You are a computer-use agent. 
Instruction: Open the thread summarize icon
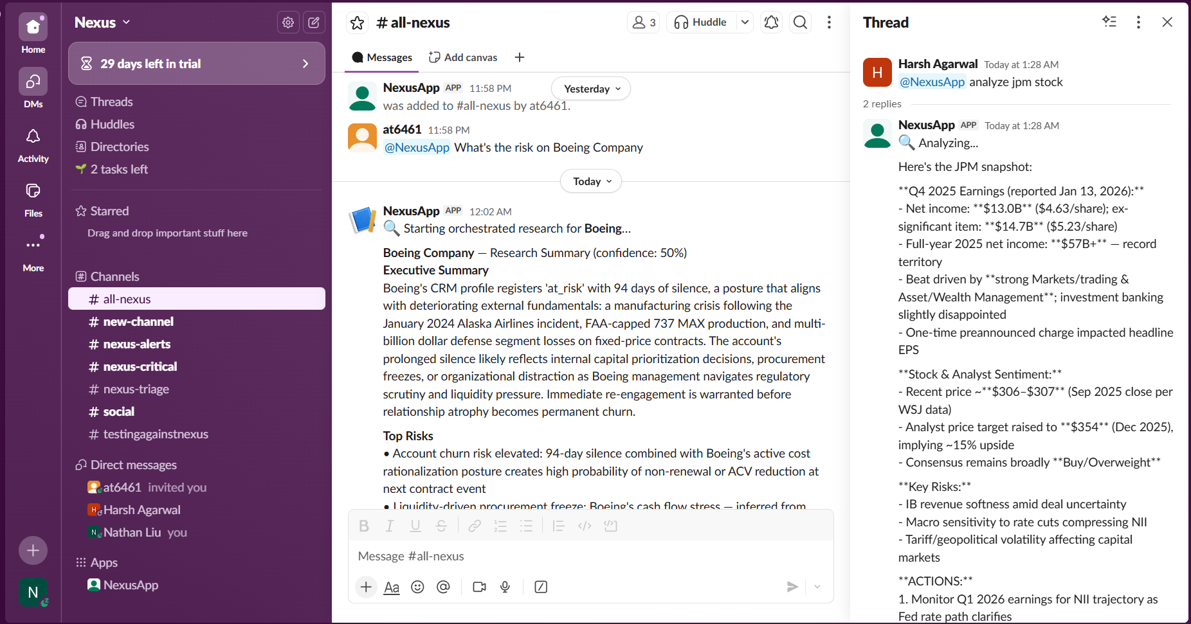1109,22
